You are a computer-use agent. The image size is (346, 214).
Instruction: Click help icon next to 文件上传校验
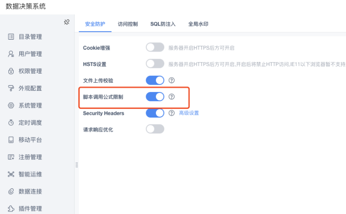point(171,80)
